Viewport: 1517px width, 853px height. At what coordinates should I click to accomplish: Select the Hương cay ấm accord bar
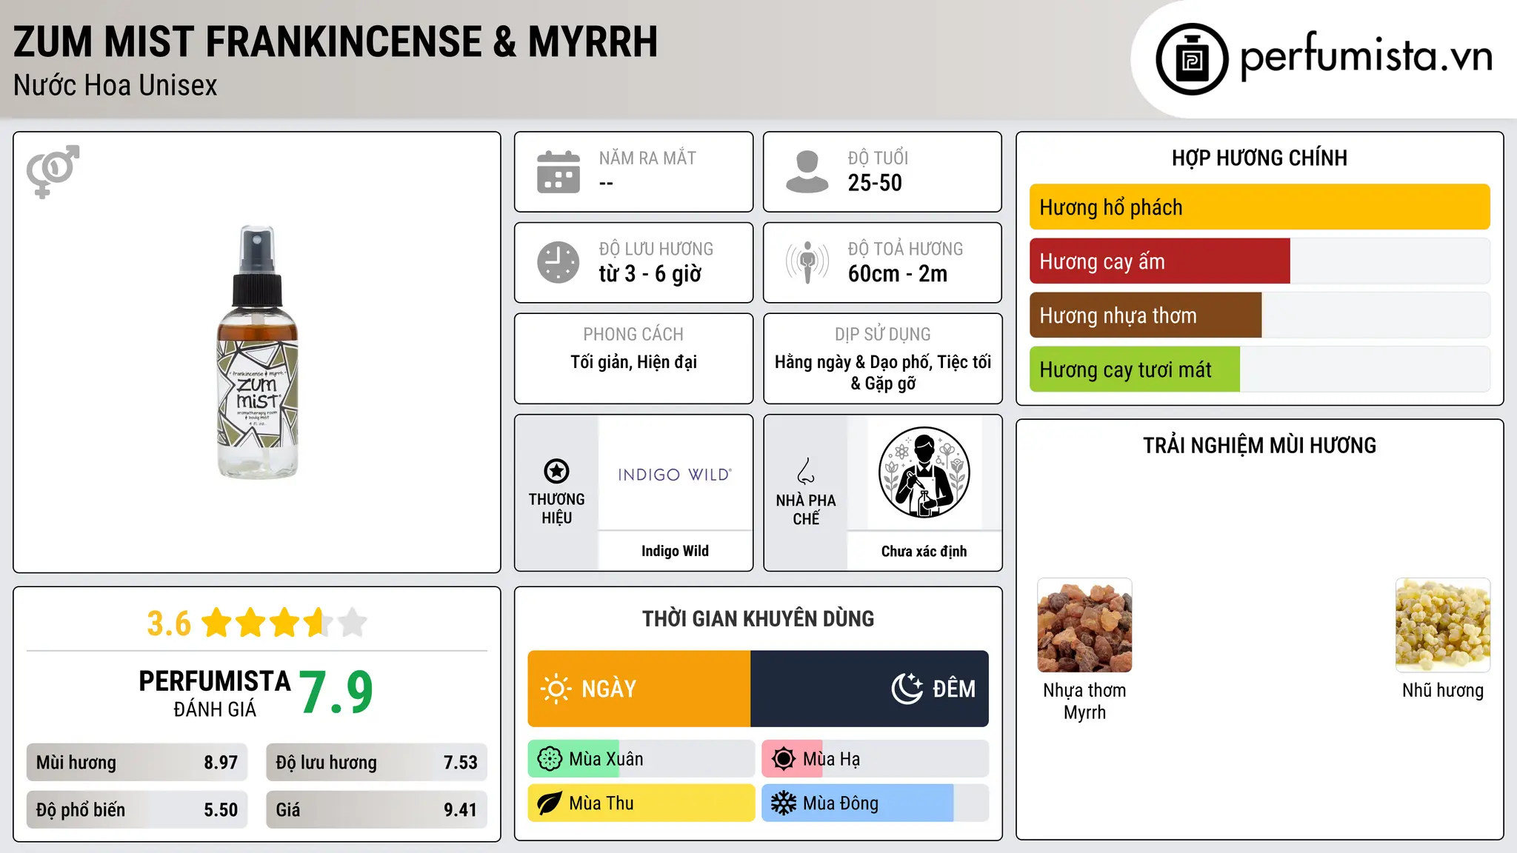(x=1259, y=261)
